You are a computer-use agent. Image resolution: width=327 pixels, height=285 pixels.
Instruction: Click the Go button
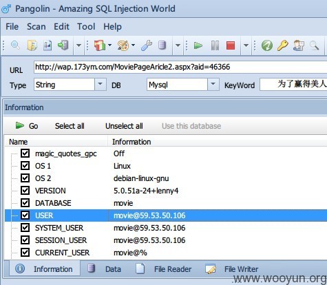[x=27, y=126]
